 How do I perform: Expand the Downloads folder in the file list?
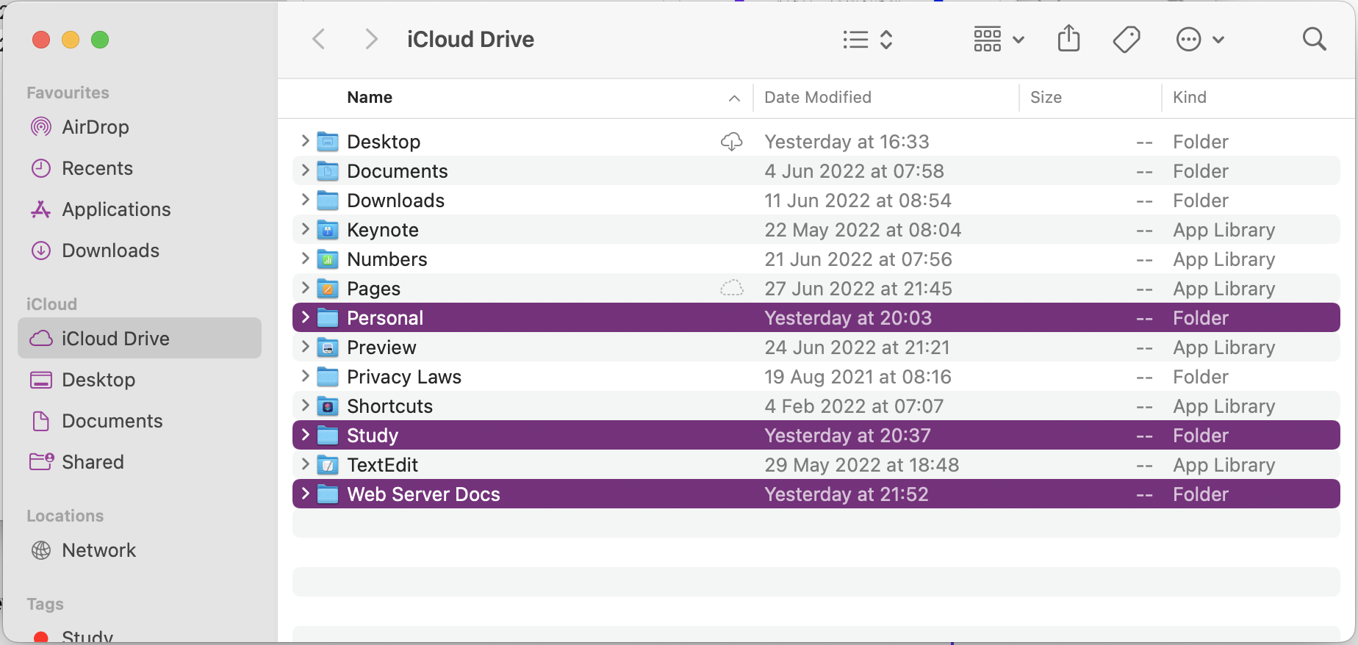tap(305, 199)
